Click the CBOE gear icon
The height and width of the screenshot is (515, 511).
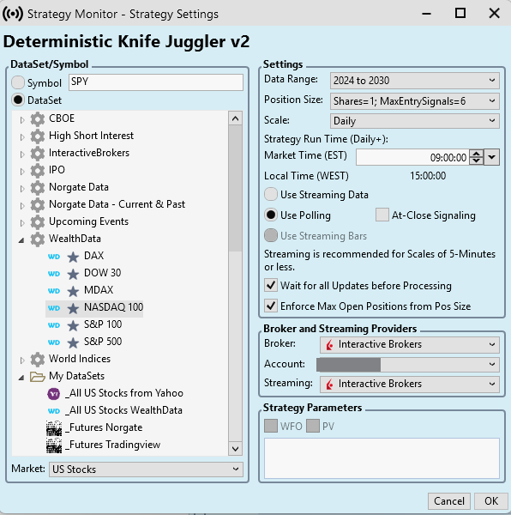click(38, 119)
